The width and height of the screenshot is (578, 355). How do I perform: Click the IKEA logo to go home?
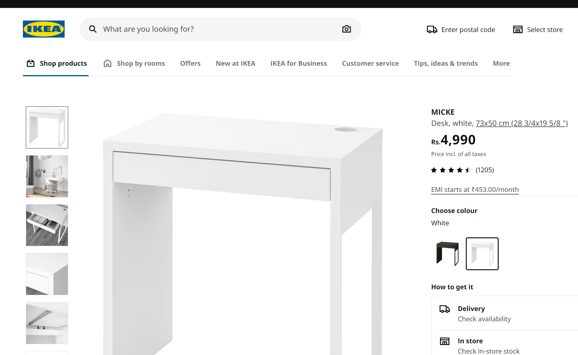pyautogui.click(x=43, y=29)
